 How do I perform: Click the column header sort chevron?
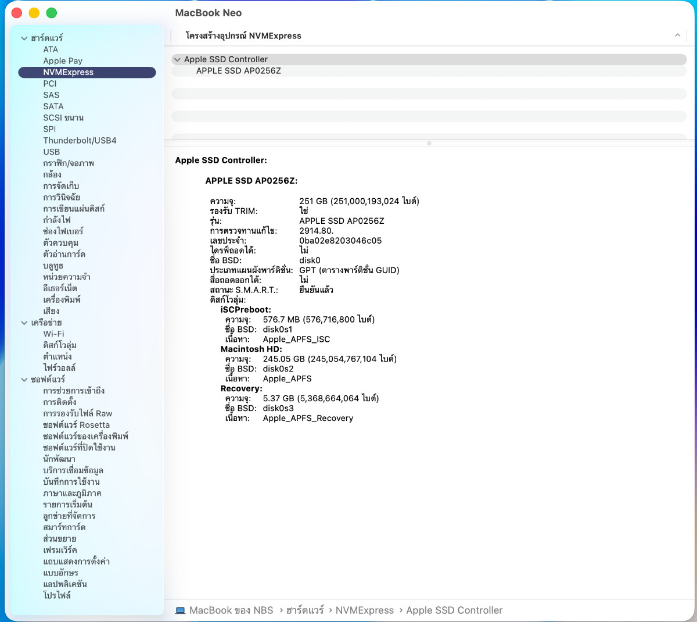pos(677,35)
